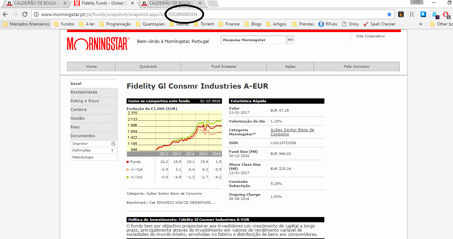Select the Geral sidebar item
The height and width of the screenshot is (239, 453).
click(94, 83)
